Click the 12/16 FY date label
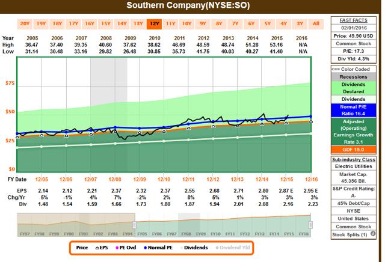Screen dimensions: 385x262 tap(311, 179)
